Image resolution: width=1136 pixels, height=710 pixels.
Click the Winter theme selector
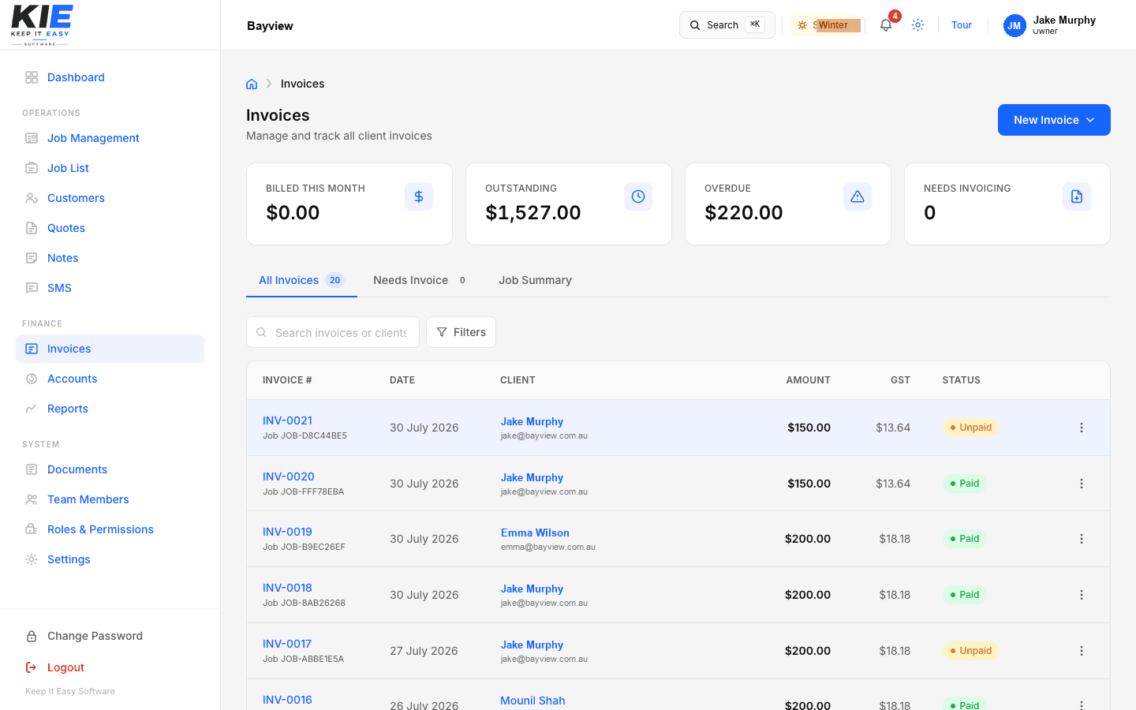[x=824, y=25]
